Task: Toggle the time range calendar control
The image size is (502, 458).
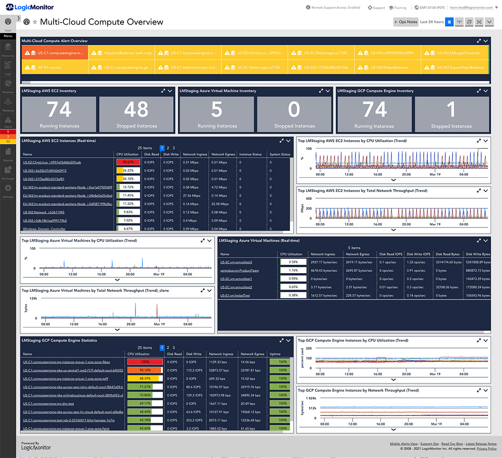Action: [x=449, y=22]
